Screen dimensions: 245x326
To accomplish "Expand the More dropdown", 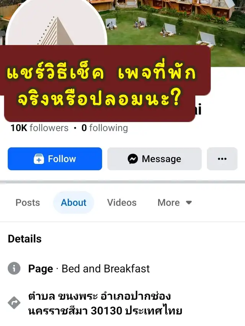I will (x=175, y=203).
